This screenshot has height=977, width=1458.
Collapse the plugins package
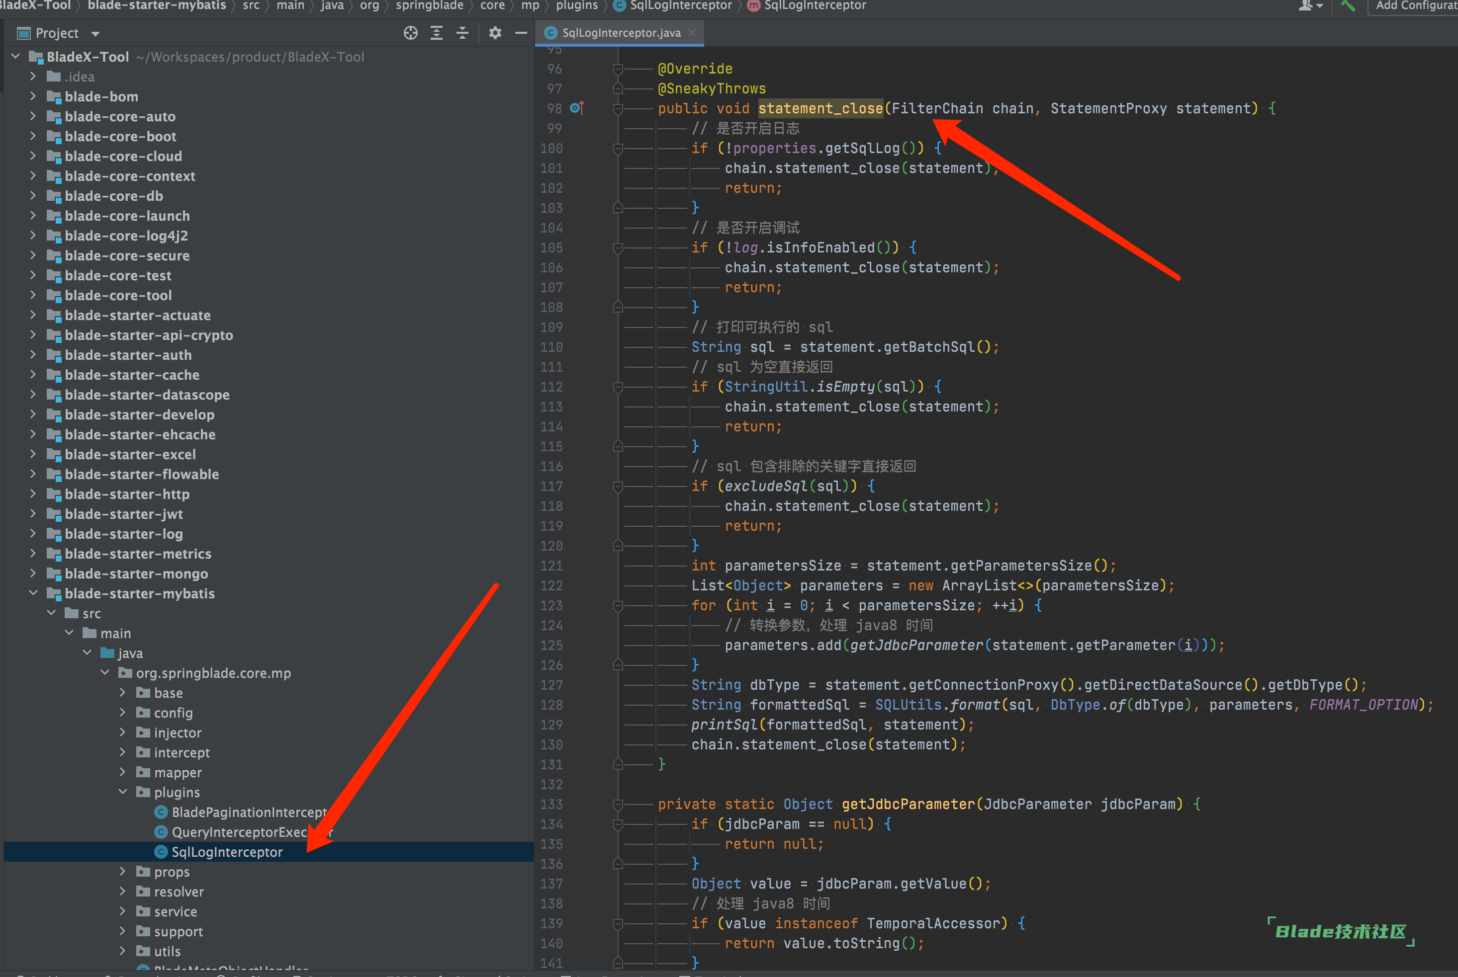click(x=123, y=792)
